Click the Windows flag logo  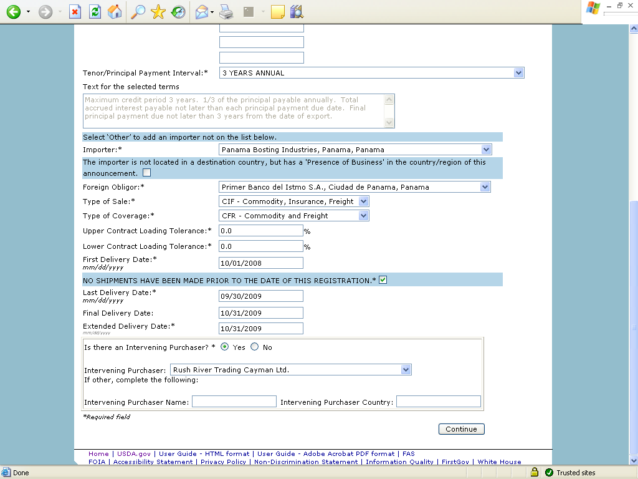coord(593,8)
